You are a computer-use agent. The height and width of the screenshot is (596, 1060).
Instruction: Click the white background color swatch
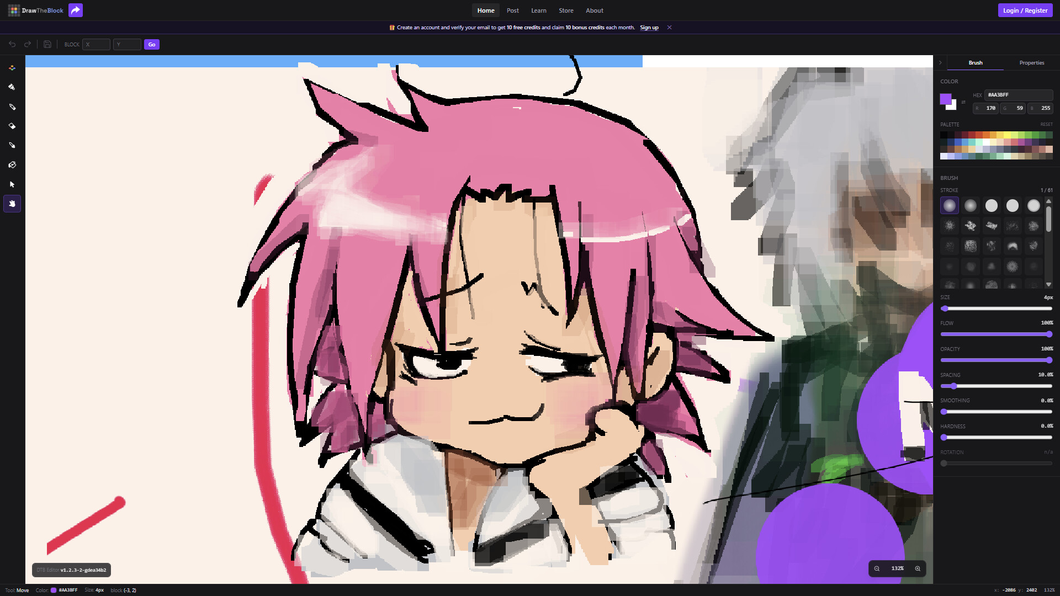[953, 107]
